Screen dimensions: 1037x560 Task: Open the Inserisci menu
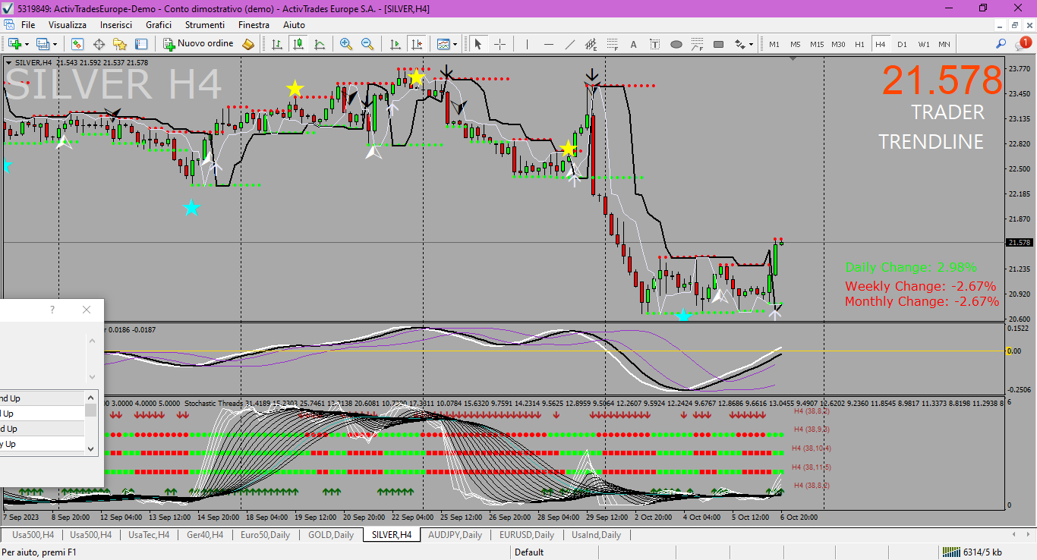[116, 25]
